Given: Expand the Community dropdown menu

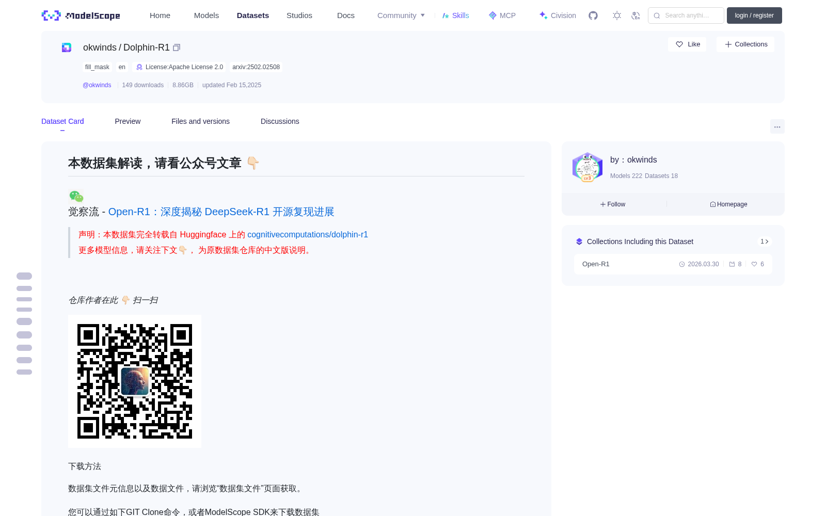Looking at the screenshot, I should coord(401,15).
